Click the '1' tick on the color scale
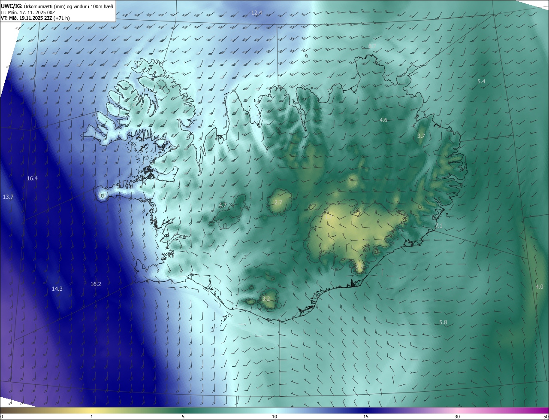Screen dimensions: 549x420 click(x=92, y=417)
